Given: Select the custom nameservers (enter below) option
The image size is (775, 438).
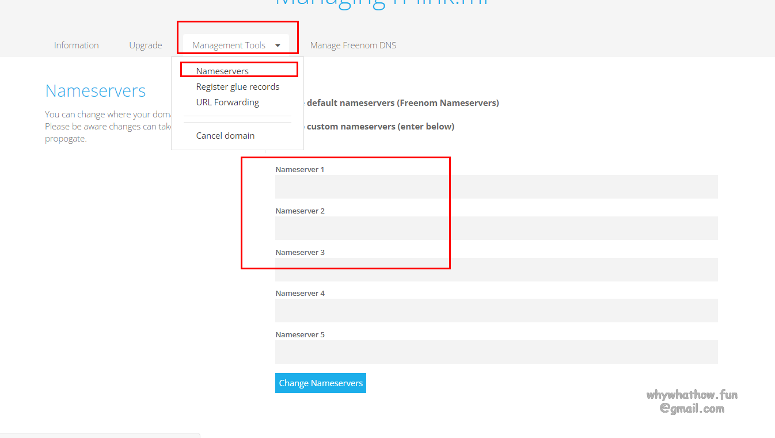Looking at the screenshot, I should pyautogui.click(x=380, y=127).
